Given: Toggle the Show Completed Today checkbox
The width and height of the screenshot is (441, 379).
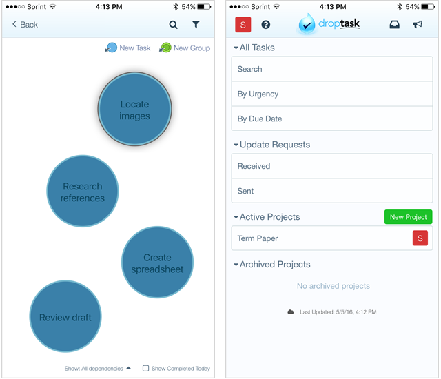Looking at the screenshot, I should (145, 368).
